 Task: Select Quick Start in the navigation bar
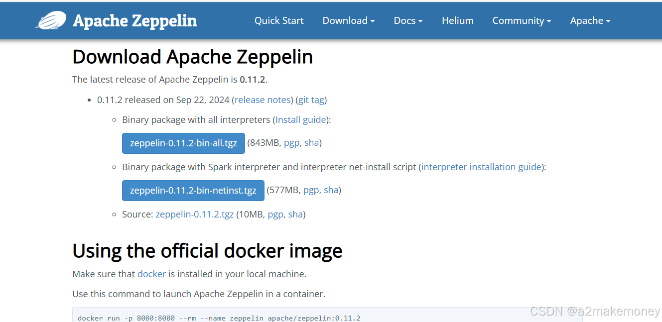click(x=279, y=20)
